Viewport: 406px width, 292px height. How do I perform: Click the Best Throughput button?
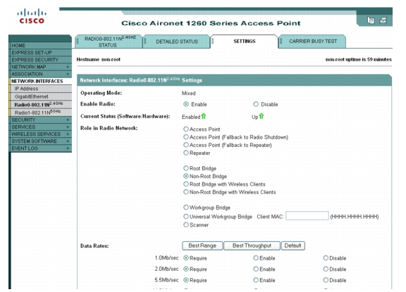point(252,246)
